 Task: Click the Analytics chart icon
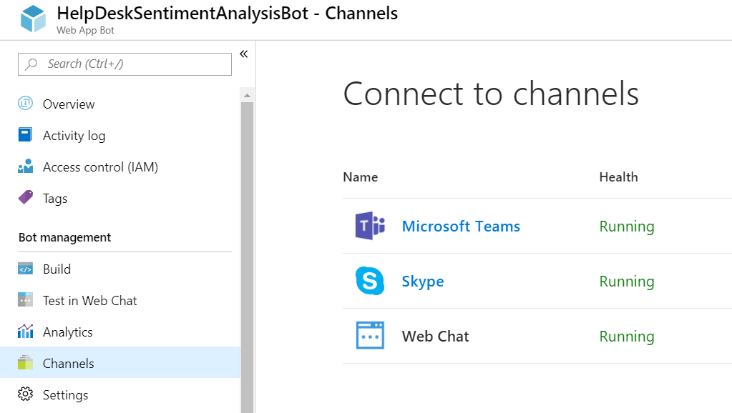[x=26, y=332]
